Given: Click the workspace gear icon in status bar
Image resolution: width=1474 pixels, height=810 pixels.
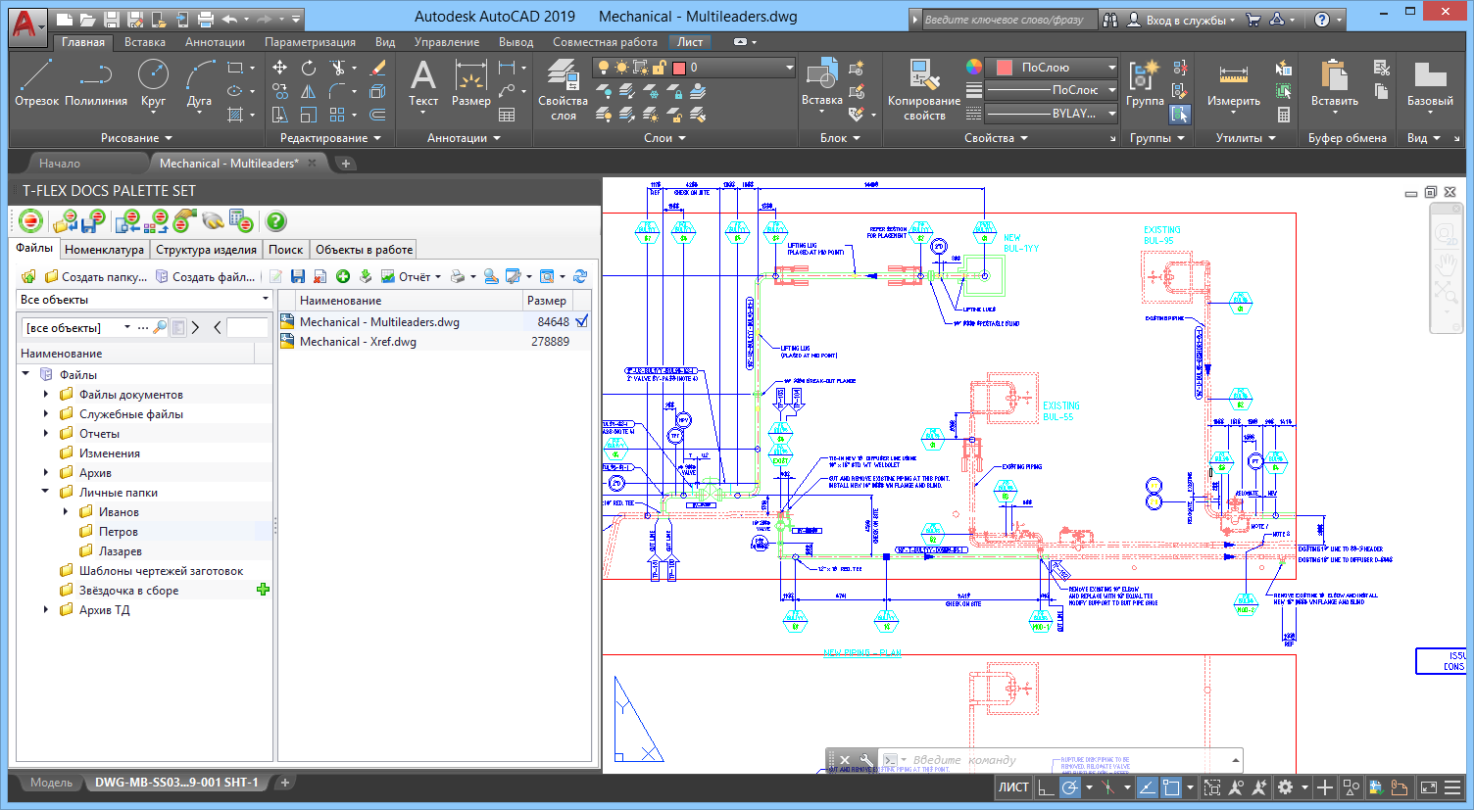Looking at the screenshot, I should click(1285, 787).
